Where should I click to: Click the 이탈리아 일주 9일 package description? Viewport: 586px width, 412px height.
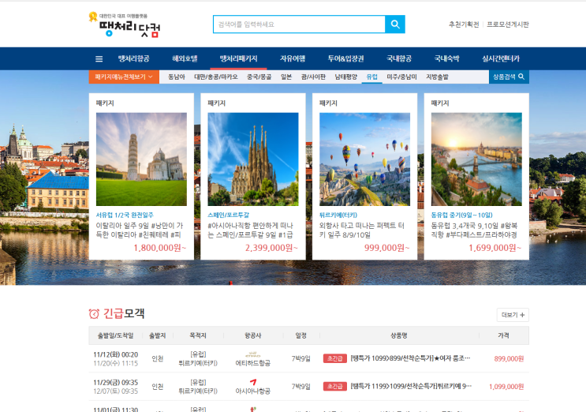140,230
